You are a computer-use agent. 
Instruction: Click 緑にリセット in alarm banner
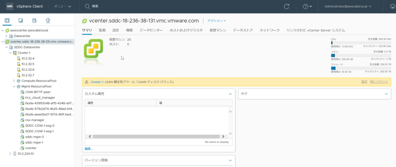click(379, 82)
